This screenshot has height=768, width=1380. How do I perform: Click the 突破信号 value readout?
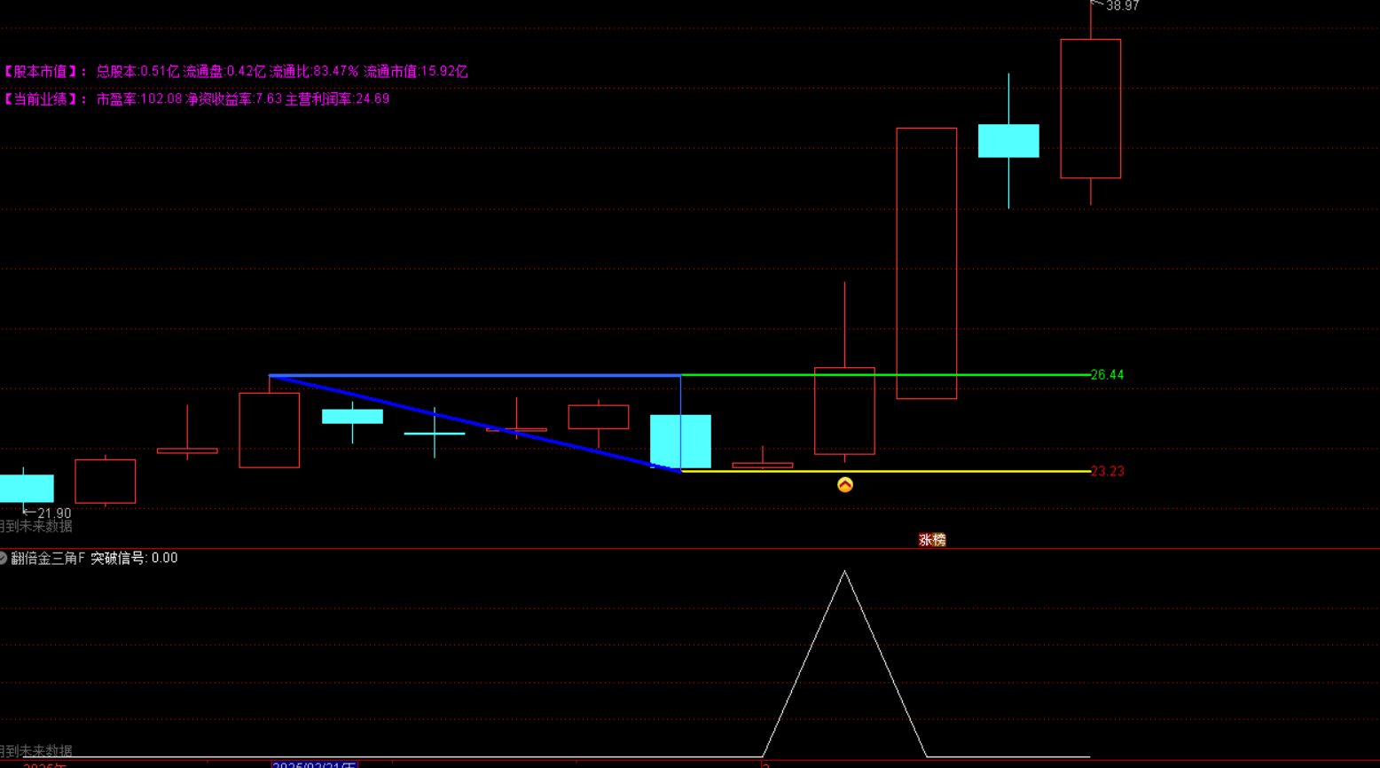[134, 558]
